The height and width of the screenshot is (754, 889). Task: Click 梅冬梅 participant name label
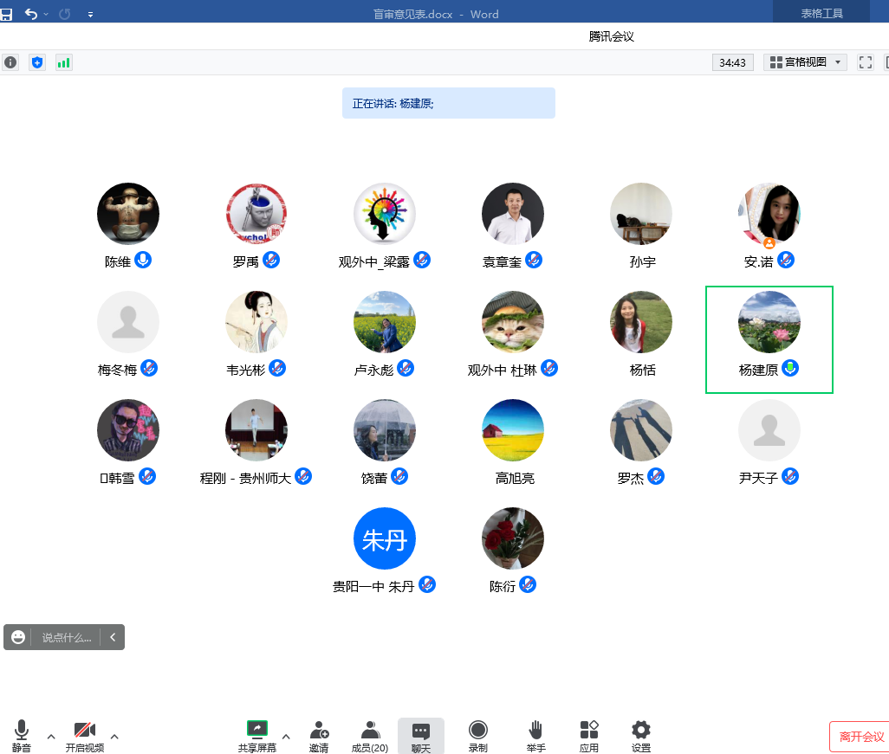[x=117, y=371]
